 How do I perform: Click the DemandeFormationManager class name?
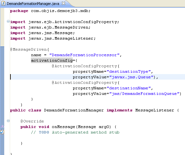point(74,110)
